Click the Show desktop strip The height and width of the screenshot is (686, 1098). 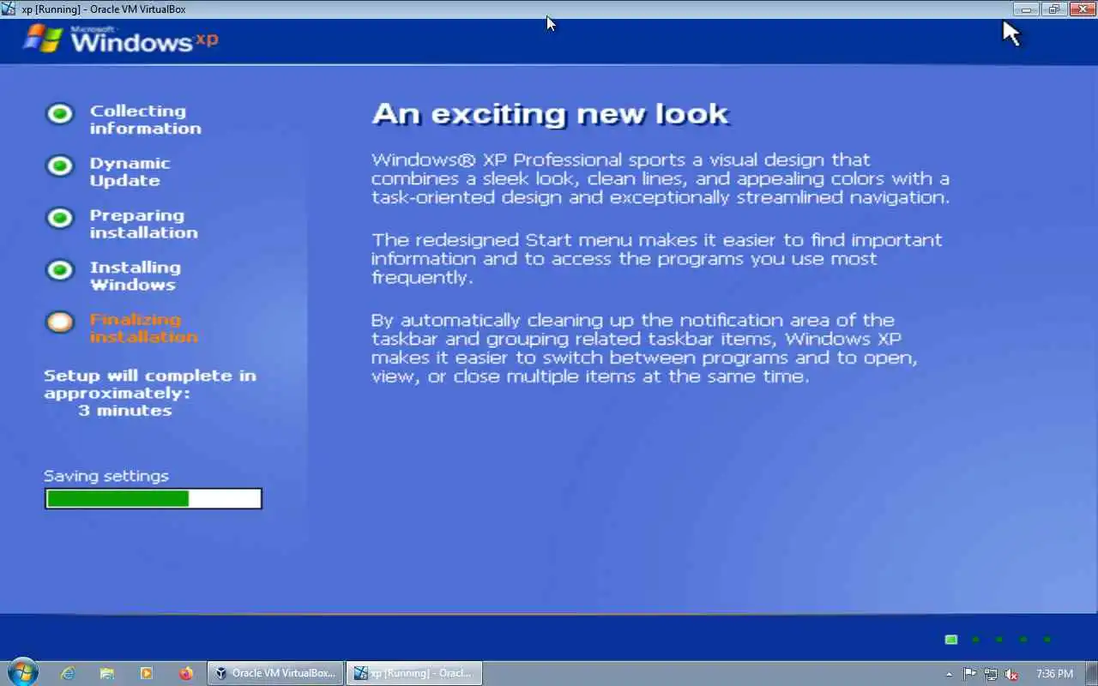point(1091,673)
